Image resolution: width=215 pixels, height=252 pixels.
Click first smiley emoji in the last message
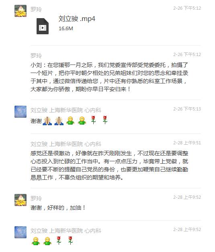tap(36, 241)
